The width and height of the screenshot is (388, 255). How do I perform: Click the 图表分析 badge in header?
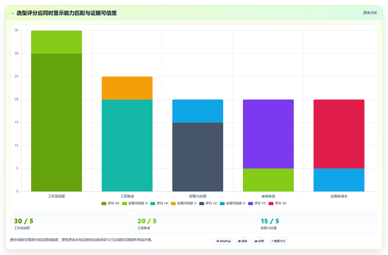pyautogui.click(x=370, y=13)
